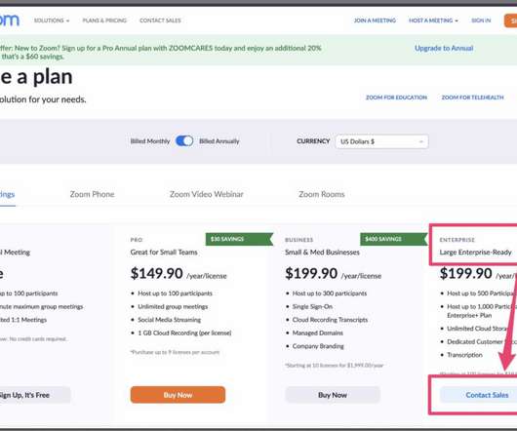This screenshot has width=517, height=431.
Task: Click Buy Now for Business plan
Action: [333, 395]
